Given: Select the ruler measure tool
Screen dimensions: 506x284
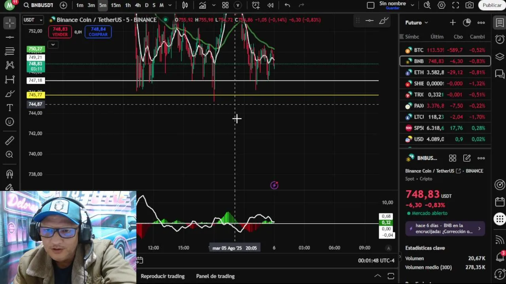Looking at the screenshot, I should click(x=10, y=140).
